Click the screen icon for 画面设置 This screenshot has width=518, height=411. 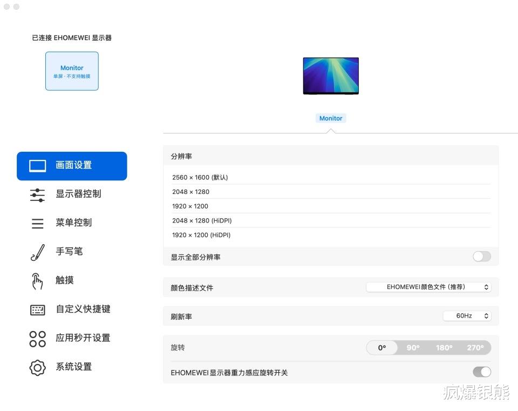[x=38, y=166]
